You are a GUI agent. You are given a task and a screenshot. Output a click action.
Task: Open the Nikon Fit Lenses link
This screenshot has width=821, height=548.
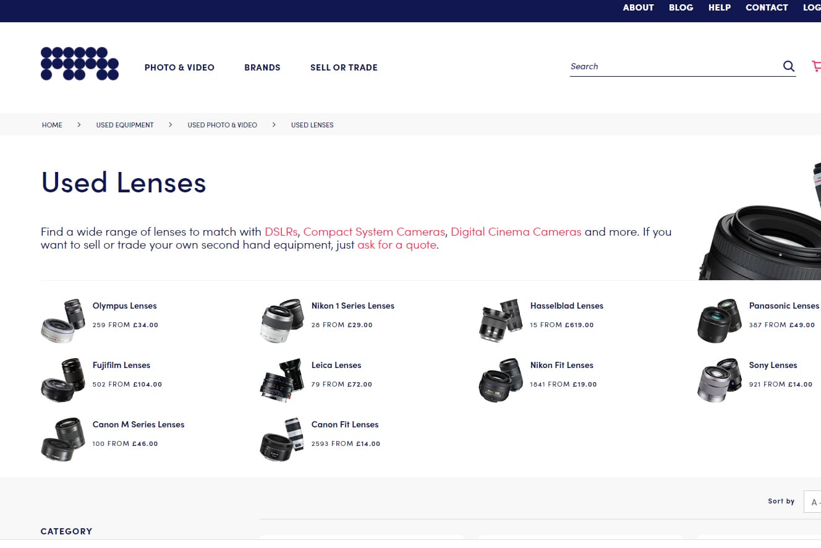pos(562,365)
